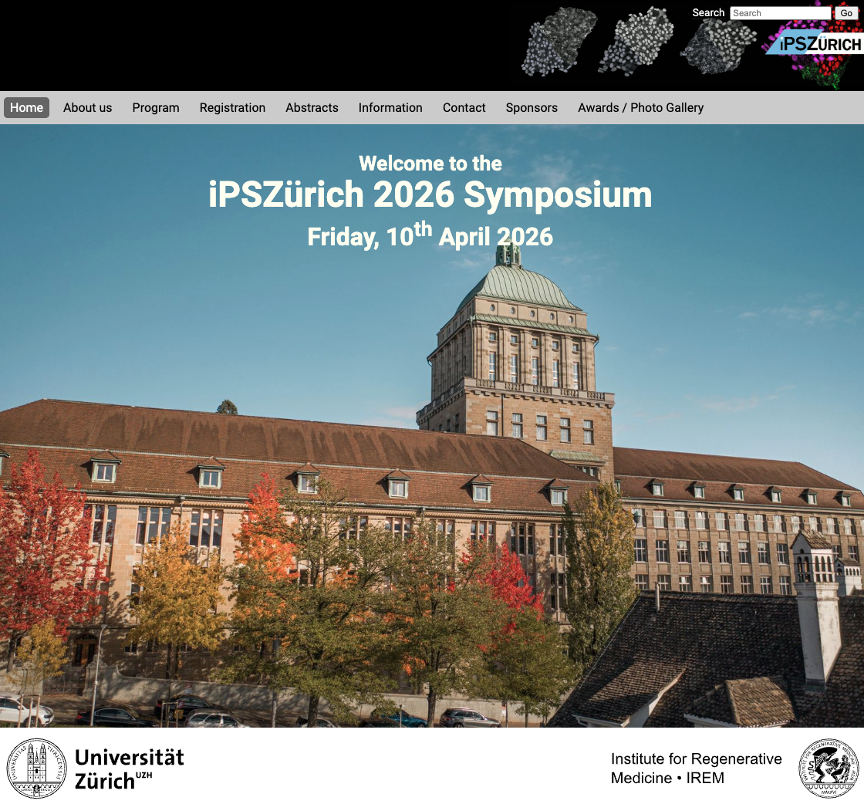Screen dimensions: 864x804
Task: Open Awards / Photo Gallery
Action: click(640, 108)
